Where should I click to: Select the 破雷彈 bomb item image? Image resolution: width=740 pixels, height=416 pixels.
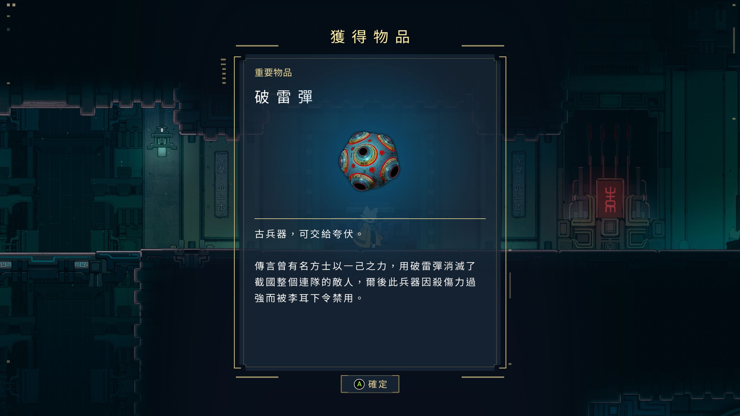[369, 161]
